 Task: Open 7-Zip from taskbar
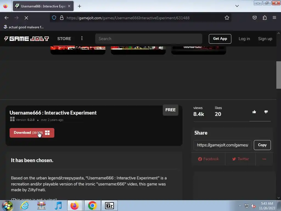click(109, 206)
